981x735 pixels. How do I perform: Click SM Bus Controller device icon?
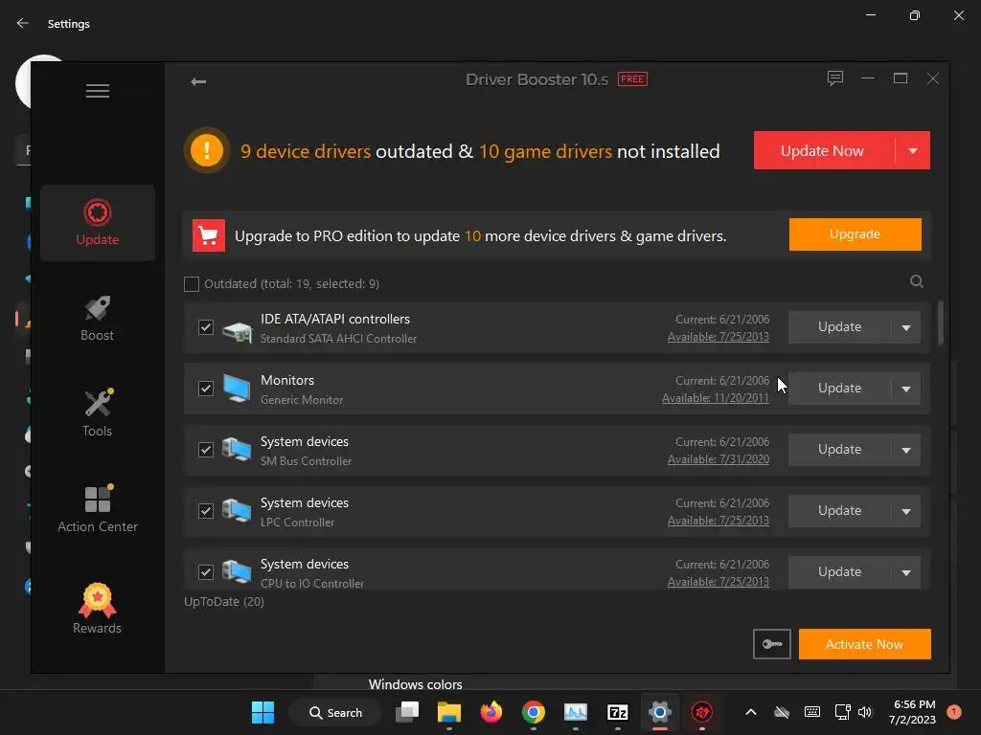(238, 450)
